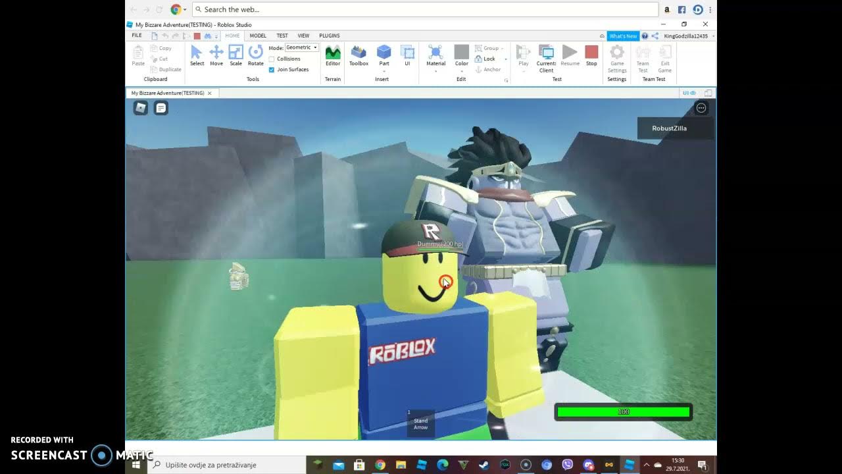The width and height of the screenshot is (842, 474).
Task: Choose the Scale tool
Action: pyautogui.click(x=235, y=55)
